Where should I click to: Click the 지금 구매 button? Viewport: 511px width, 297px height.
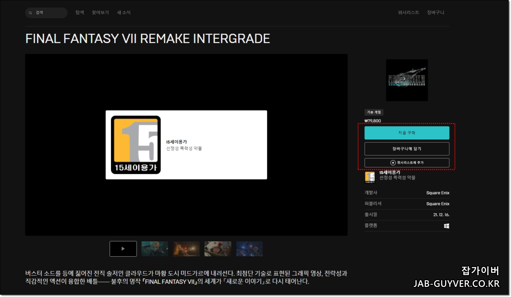click(x=407, y=133)
